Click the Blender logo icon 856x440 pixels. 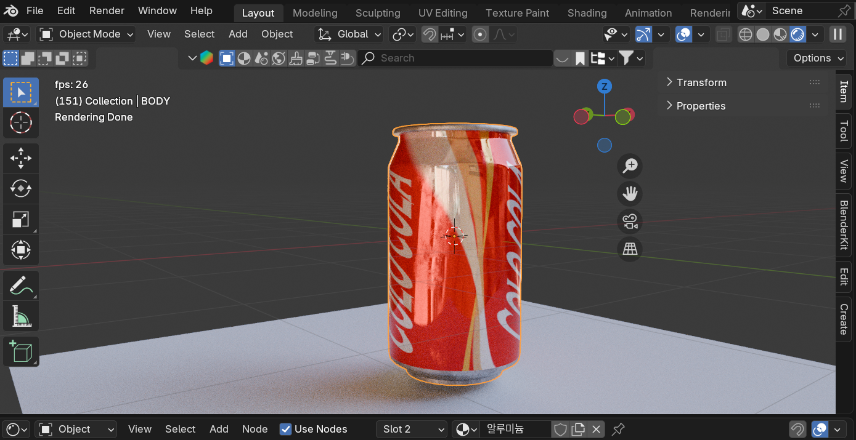[x=11, y=10]
